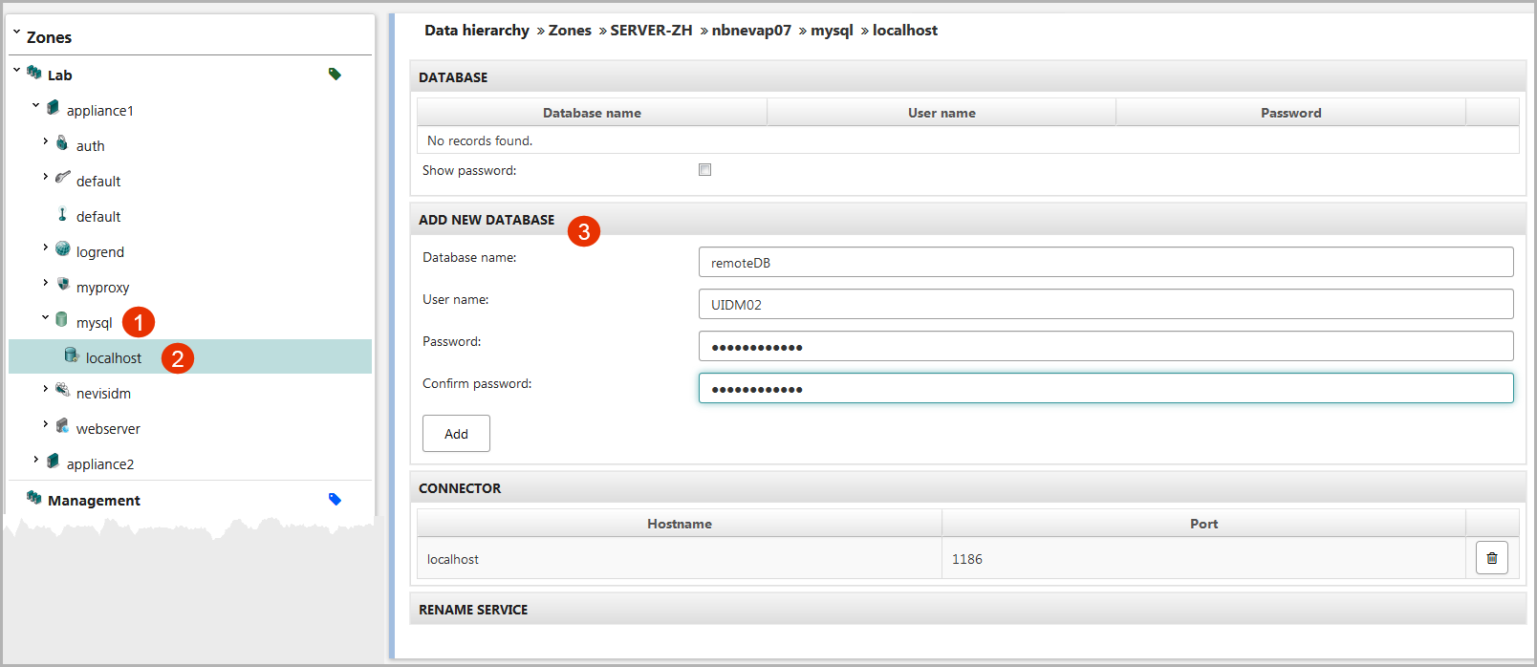Click the ADD NEW DATABASE section header

967,219
